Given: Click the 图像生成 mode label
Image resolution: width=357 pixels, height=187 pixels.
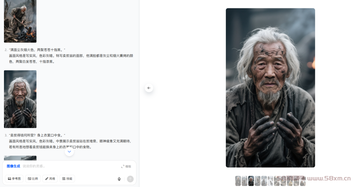Looking at the screenshot, I should [13, 166].
